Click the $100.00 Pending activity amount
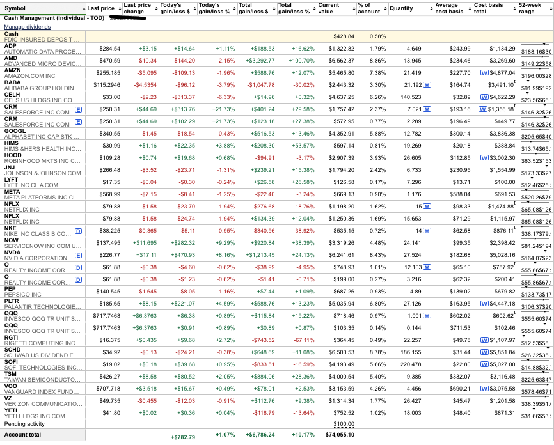554x445 pixels. [344, 424]
